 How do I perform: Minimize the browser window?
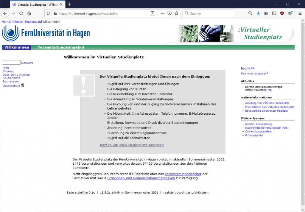[277, 4]
